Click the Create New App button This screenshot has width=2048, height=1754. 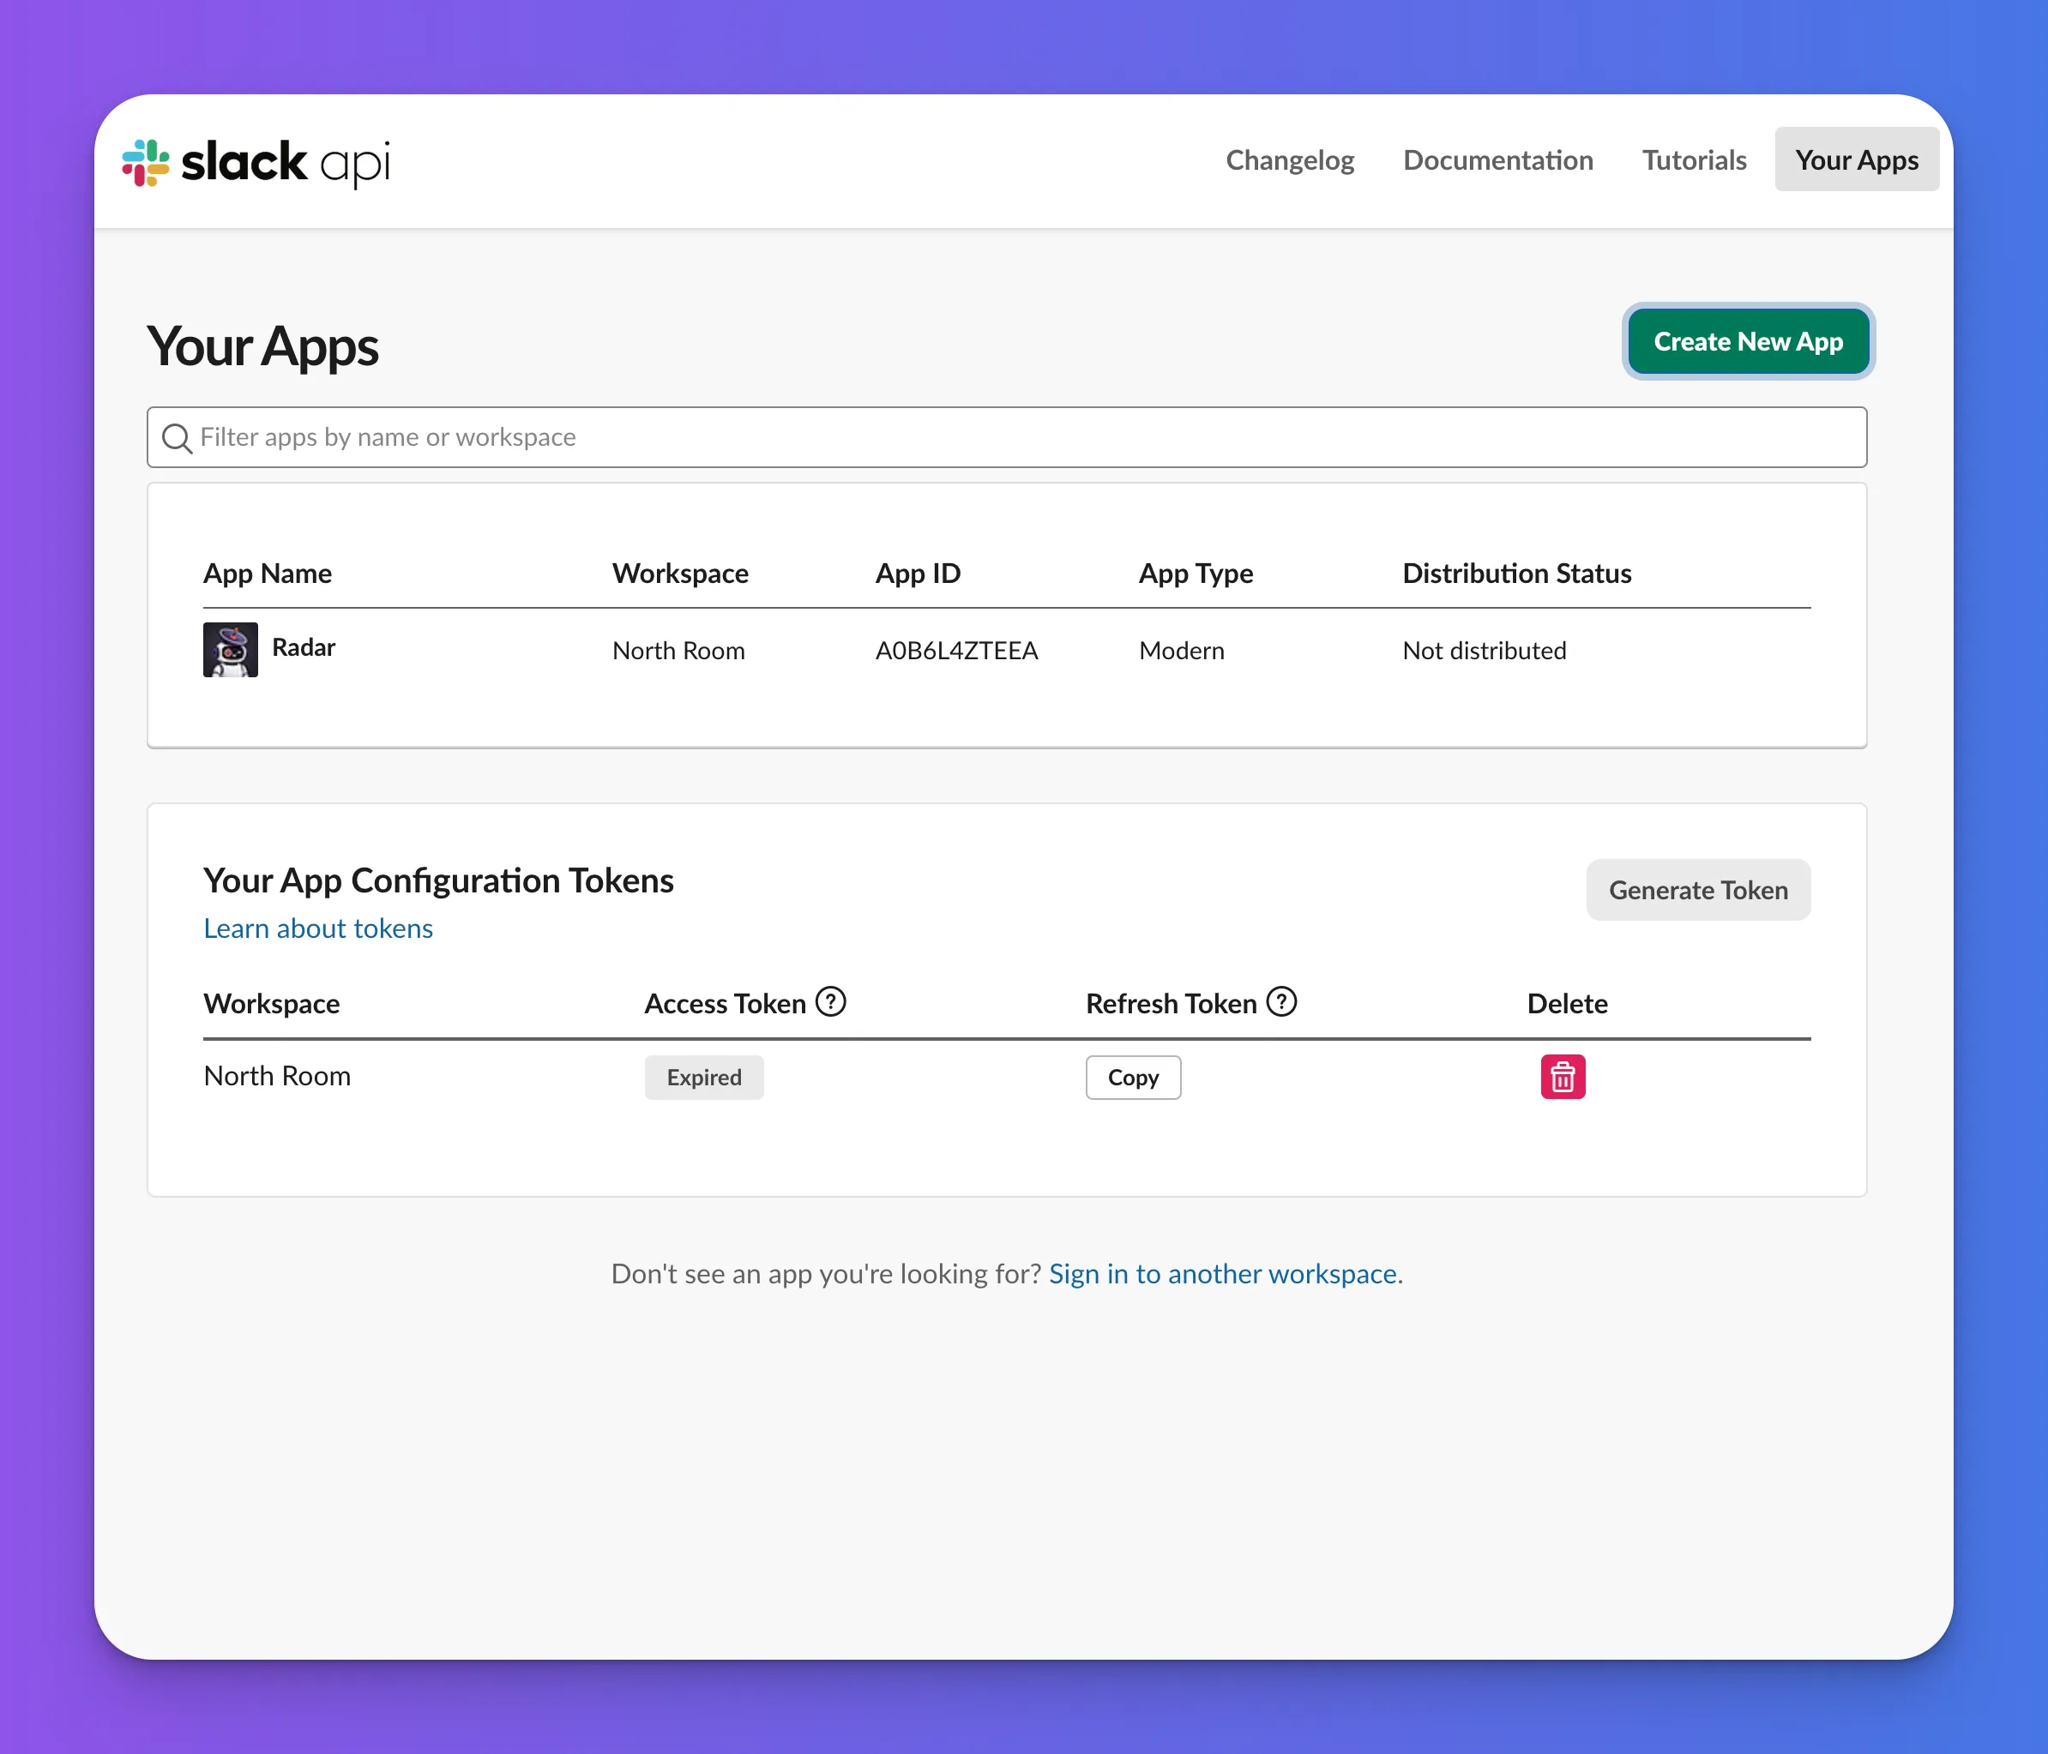point(1748,341)
